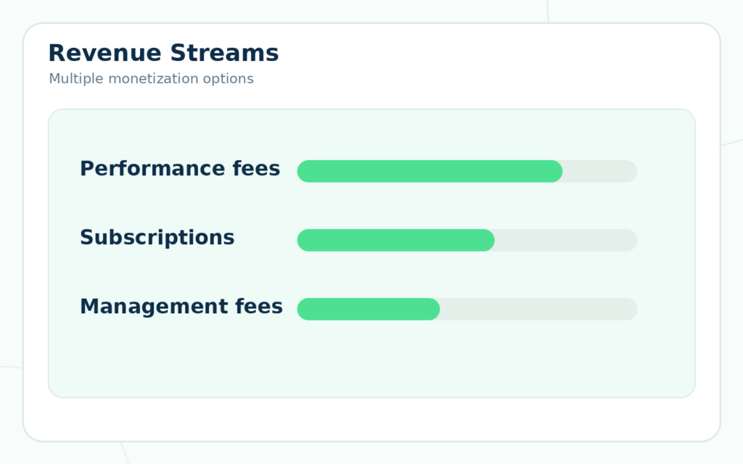Select the Revenue Streams heading
The height and width of the screenshot is (464, 743).
pos(163,52)
